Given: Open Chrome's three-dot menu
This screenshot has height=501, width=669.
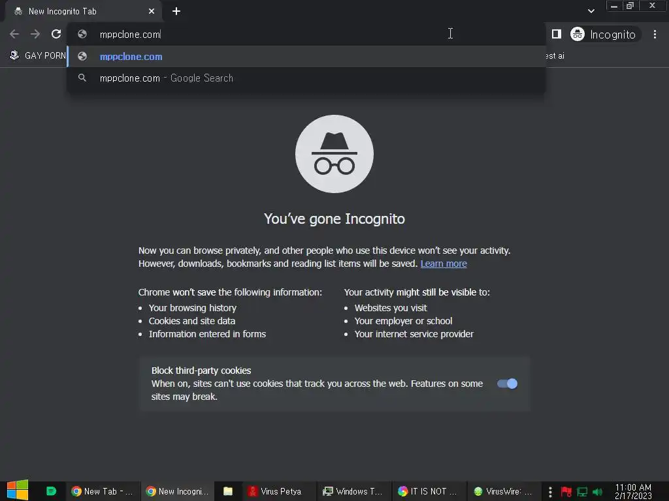Looking at the screenshot, I should 655,34.
